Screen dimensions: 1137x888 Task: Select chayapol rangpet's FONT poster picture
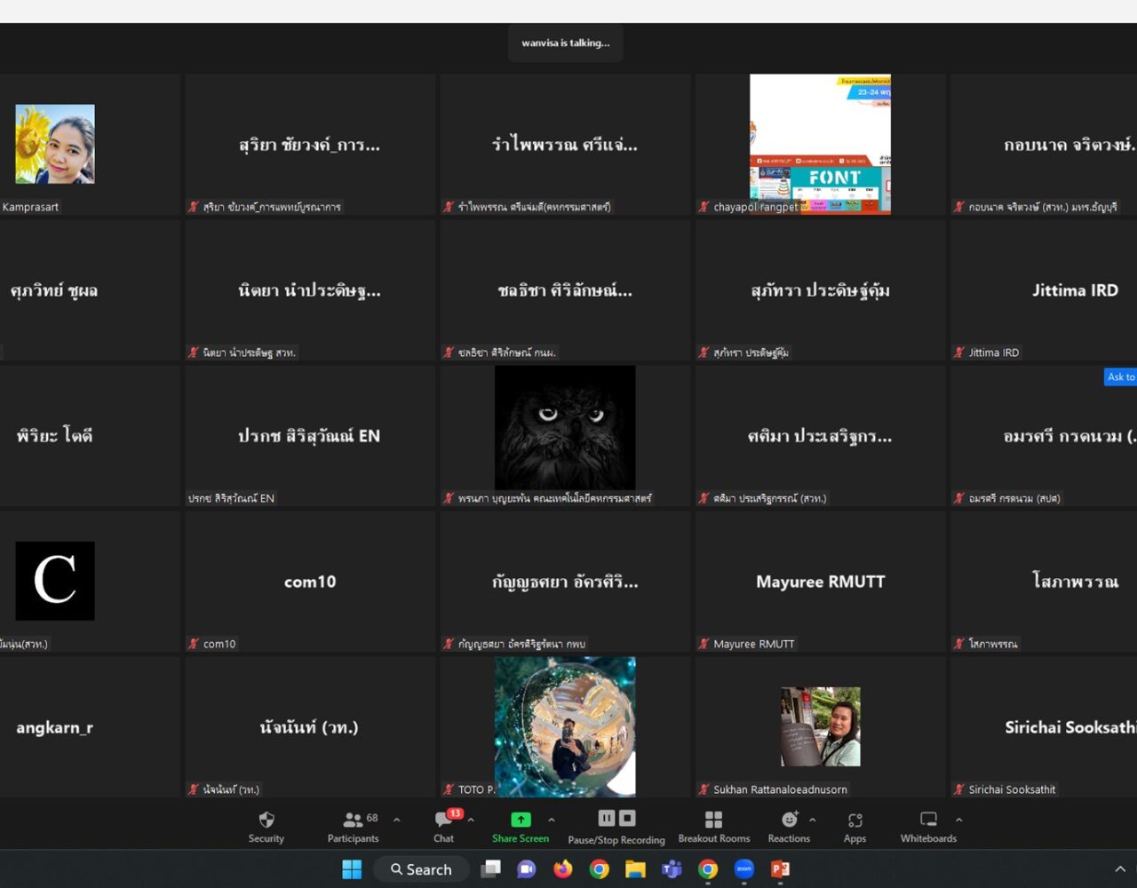click(x=820, y=144)
